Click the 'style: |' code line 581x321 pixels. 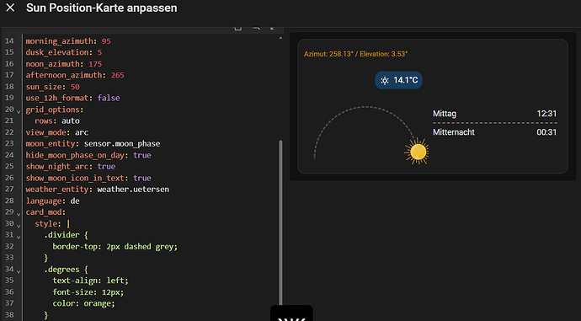[x=52, y=223]
